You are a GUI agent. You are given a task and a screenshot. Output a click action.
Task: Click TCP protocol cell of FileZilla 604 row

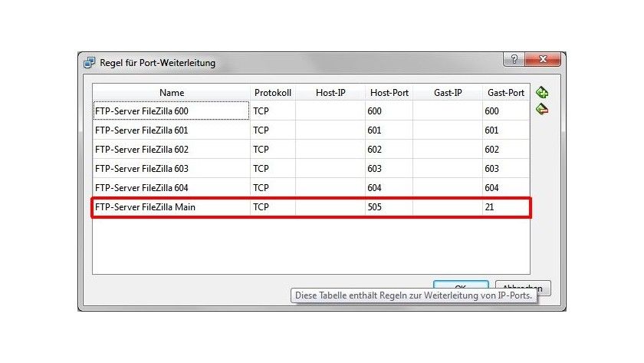click(273, 187)
